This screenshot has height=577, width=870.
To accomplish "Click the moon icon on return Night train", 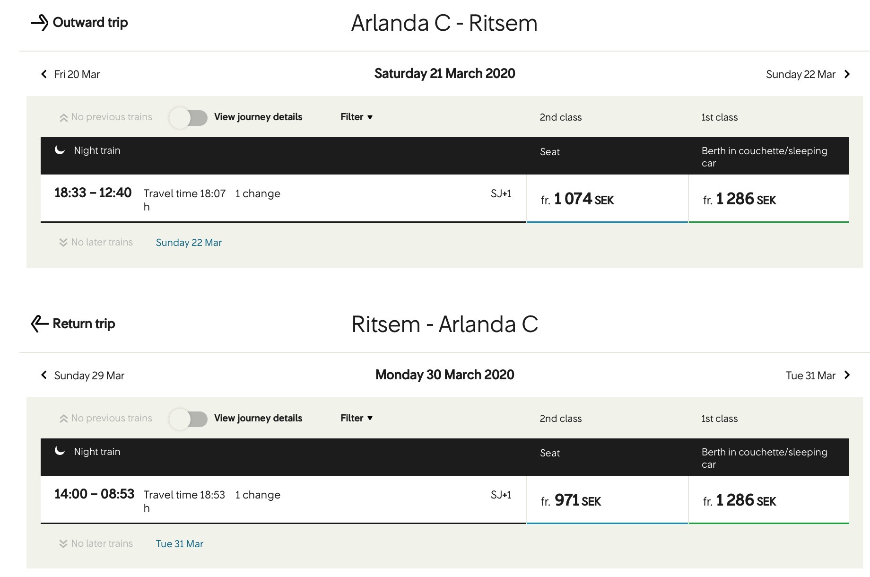I will [x=60, y=451].
